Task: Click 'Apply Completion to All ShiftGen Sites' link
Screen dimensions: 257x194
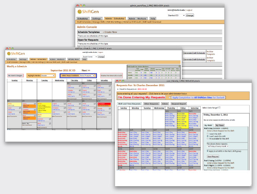Action: [198, 97]
